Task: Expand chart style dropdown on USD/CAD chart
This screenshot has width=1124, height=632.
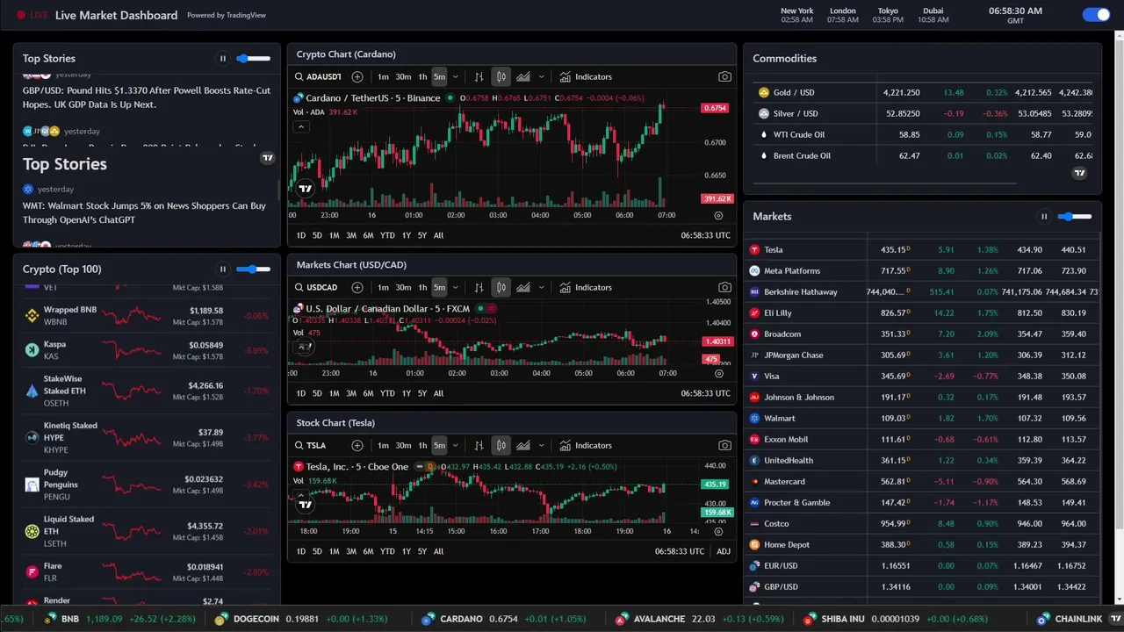Action: pyautogui.click(x=541, y=287)
